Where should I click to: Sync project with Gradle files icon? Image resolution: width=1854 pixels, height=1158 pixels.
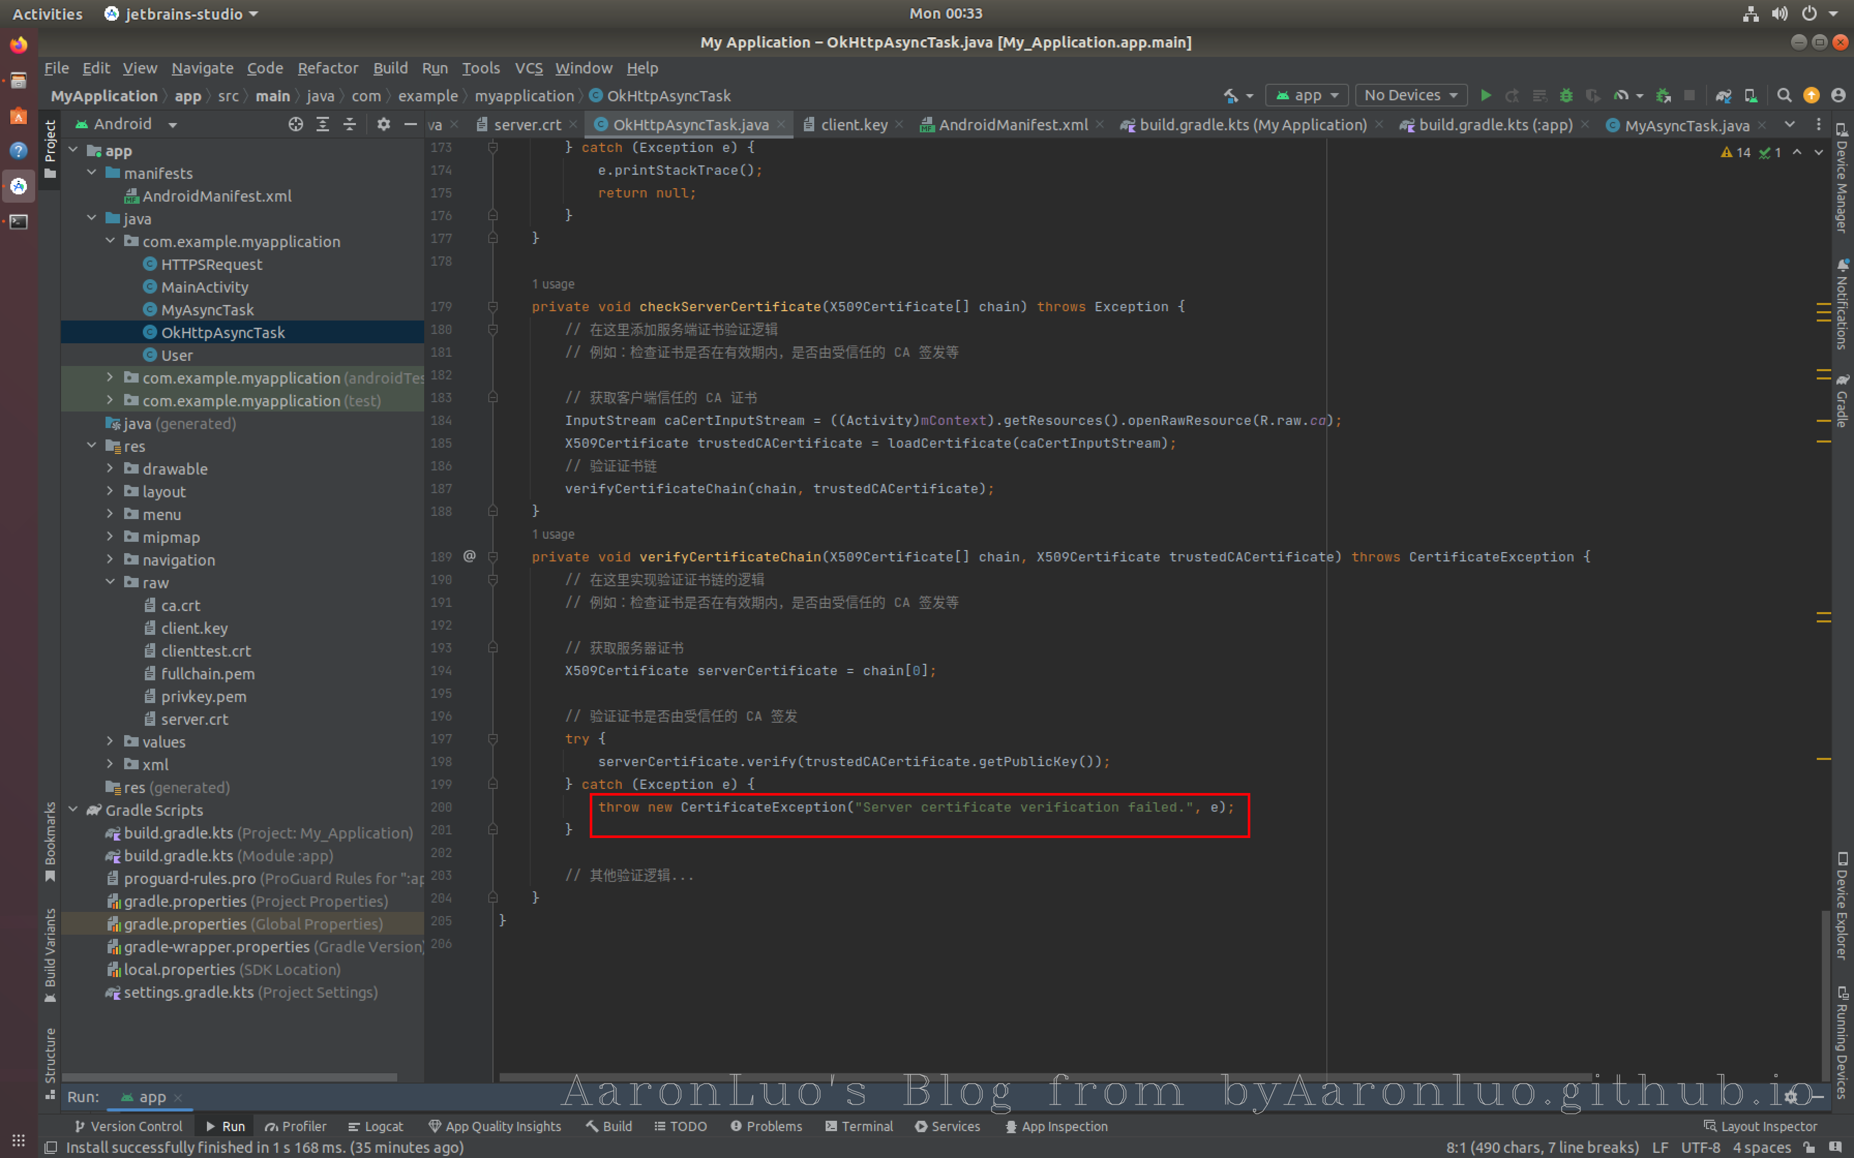tap(1723, 96)
